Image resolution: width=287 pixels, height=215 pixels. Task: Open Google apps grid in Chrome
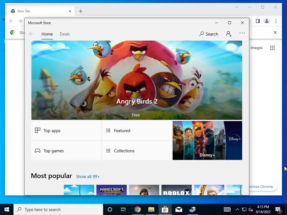[272, 48]
